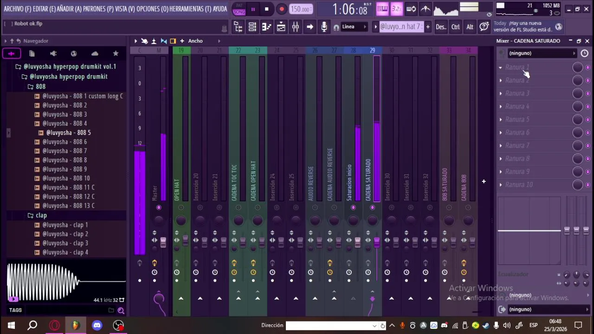
Task: Toggle Ranura 3 enable LED
Action: [x=588, y=94]
